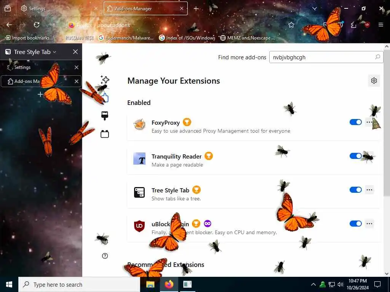Open the Tools for all add-ons gear
Viewport: 390px width, 292px height.
point(374,81)
